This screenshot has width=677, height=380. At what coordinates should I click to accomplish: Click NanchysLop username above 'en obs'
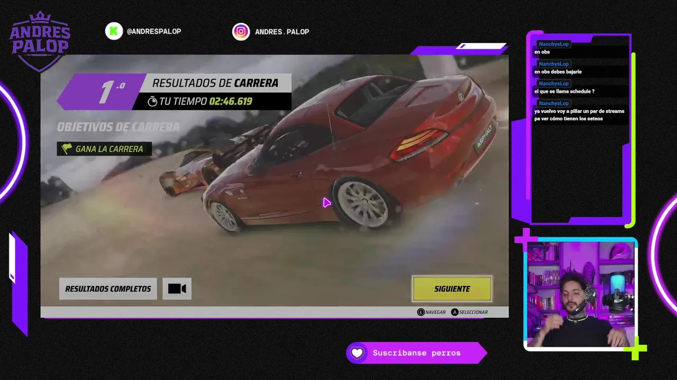[554, 44]
